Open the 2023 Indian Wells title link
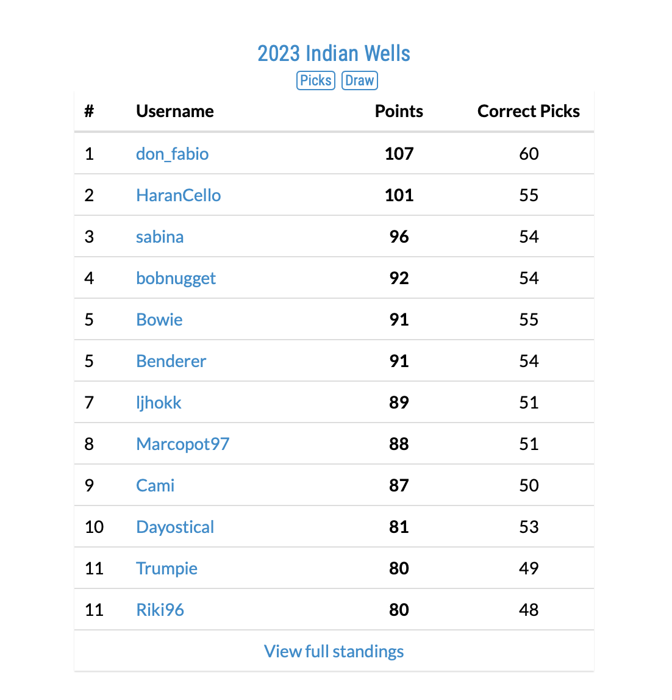This screenshot has width=672, height=700. click(x=334, y=54)
